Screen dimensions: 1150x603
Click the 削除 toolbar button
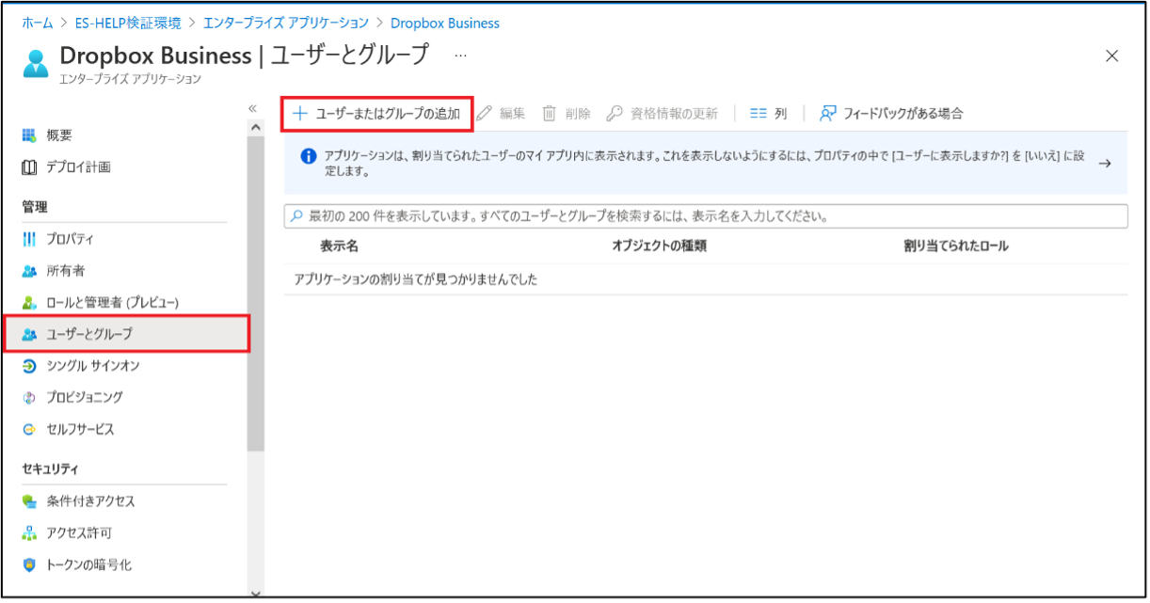tap(567, 114)
